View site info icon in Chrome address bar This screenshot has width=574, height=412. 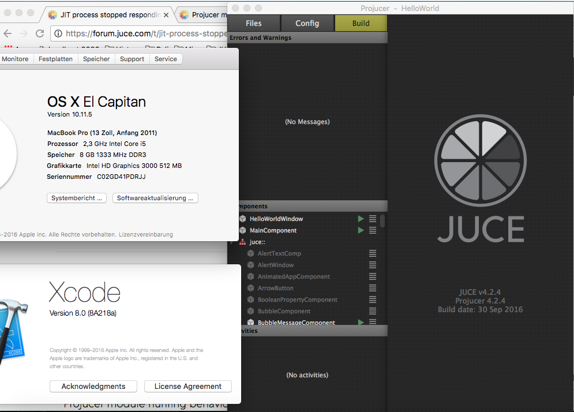click(58, 33)
